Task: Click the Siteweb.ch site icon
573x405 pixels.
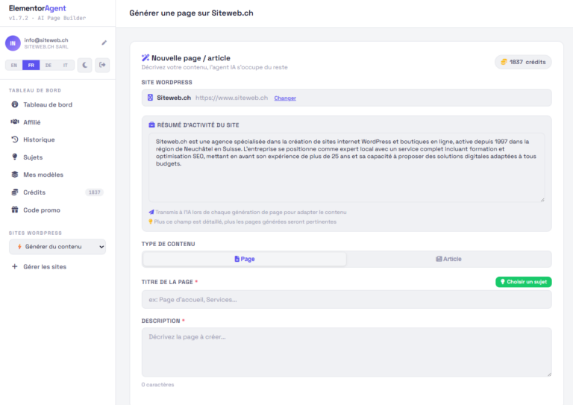Action: [x=150, y=98]
